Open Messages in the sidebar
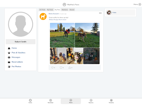This screenshot has width=142, height=106. point(16,57)
